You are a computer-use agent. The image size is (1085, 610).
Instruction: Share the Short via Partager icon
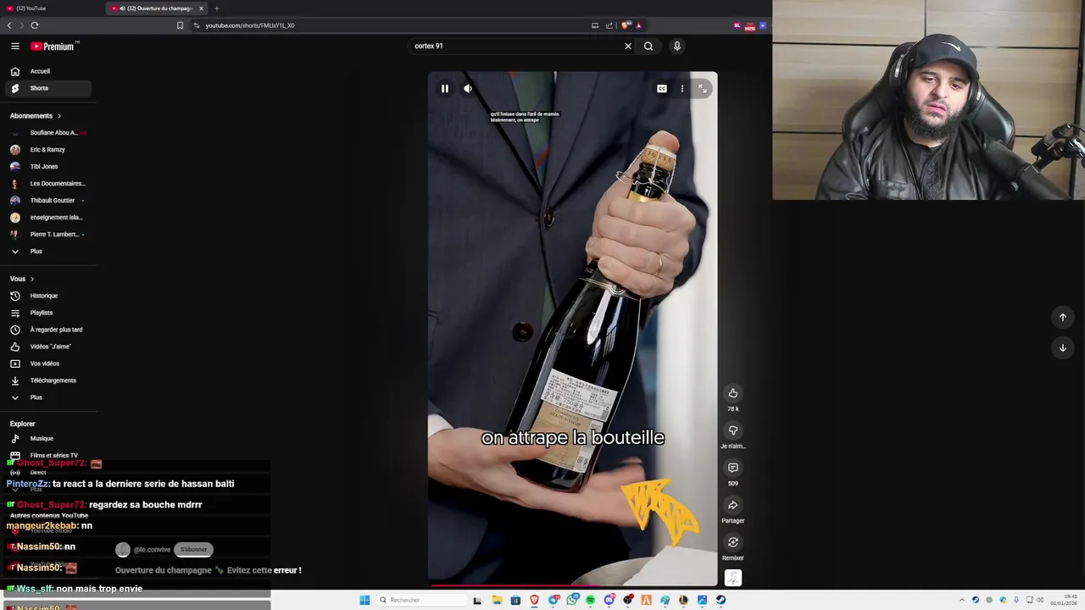(733, 505)
